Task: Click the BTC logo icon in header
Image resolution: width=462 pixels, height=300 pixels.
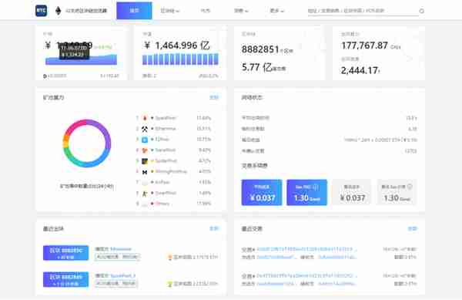Action: click(x=41, y=11)
